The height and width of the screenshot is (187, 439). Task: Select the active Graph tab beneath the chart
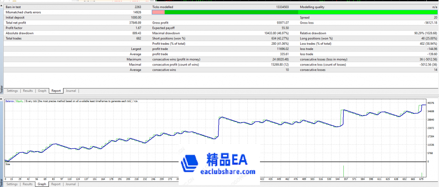(x=42, y=184)
